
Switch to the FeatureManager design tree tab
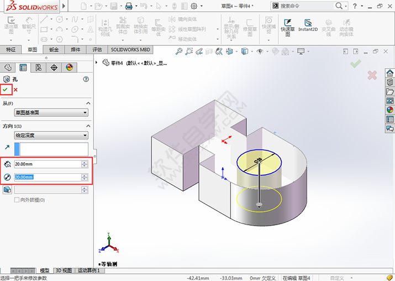pyautogui.click(x=8, y=67)
